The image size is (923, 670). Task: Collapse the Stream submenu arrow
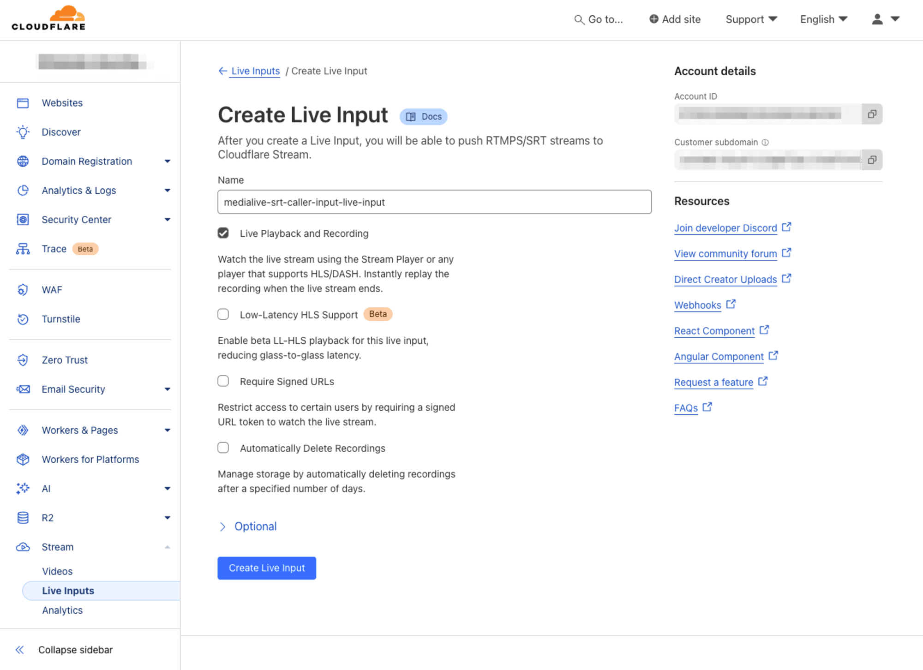[x=168, y=547]
